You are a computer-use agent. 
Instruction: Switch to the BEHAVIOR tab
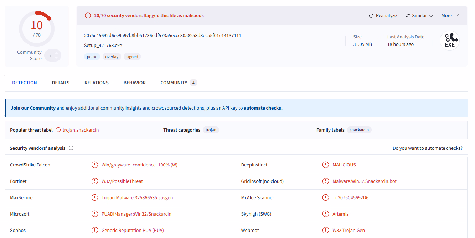134,83
